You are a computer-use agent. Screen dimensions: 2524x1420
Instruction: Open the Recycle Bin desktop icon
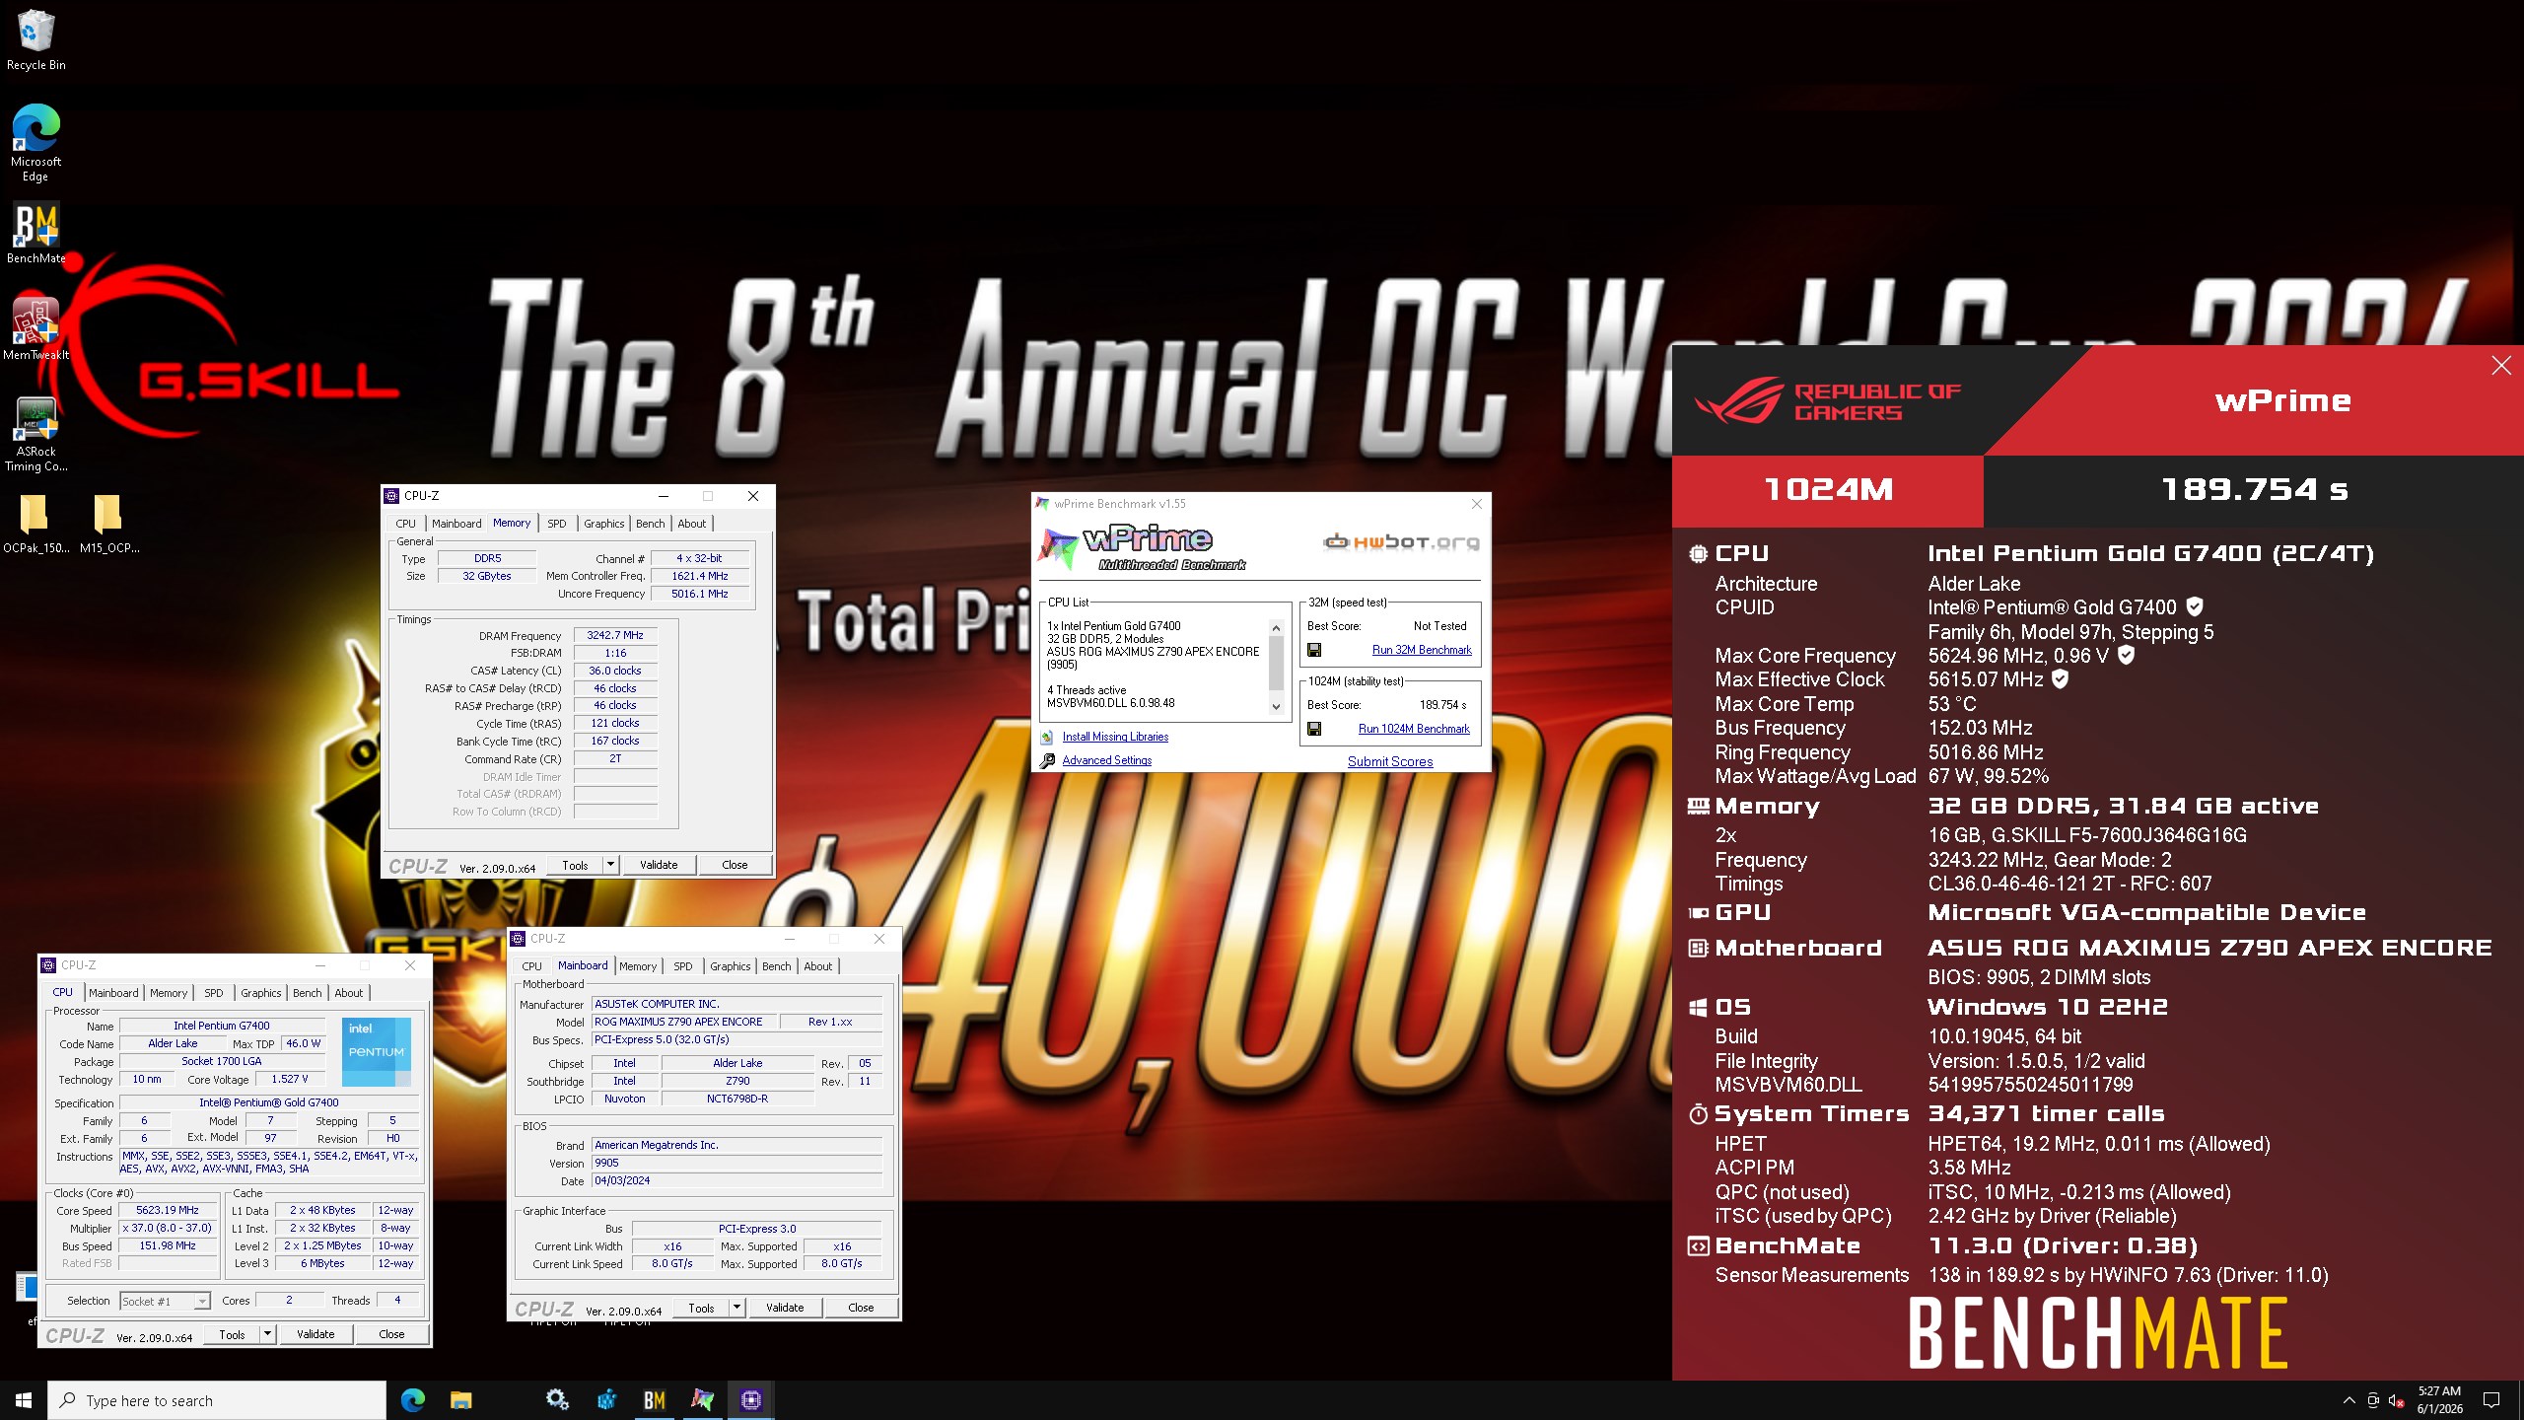point(35,39)
